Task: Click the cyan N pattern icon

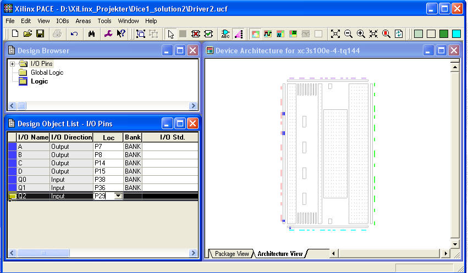Action: [280, 34]
